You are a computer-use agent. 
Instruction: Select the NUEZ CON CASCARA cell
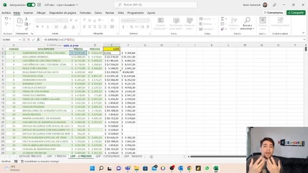point(46,68)
